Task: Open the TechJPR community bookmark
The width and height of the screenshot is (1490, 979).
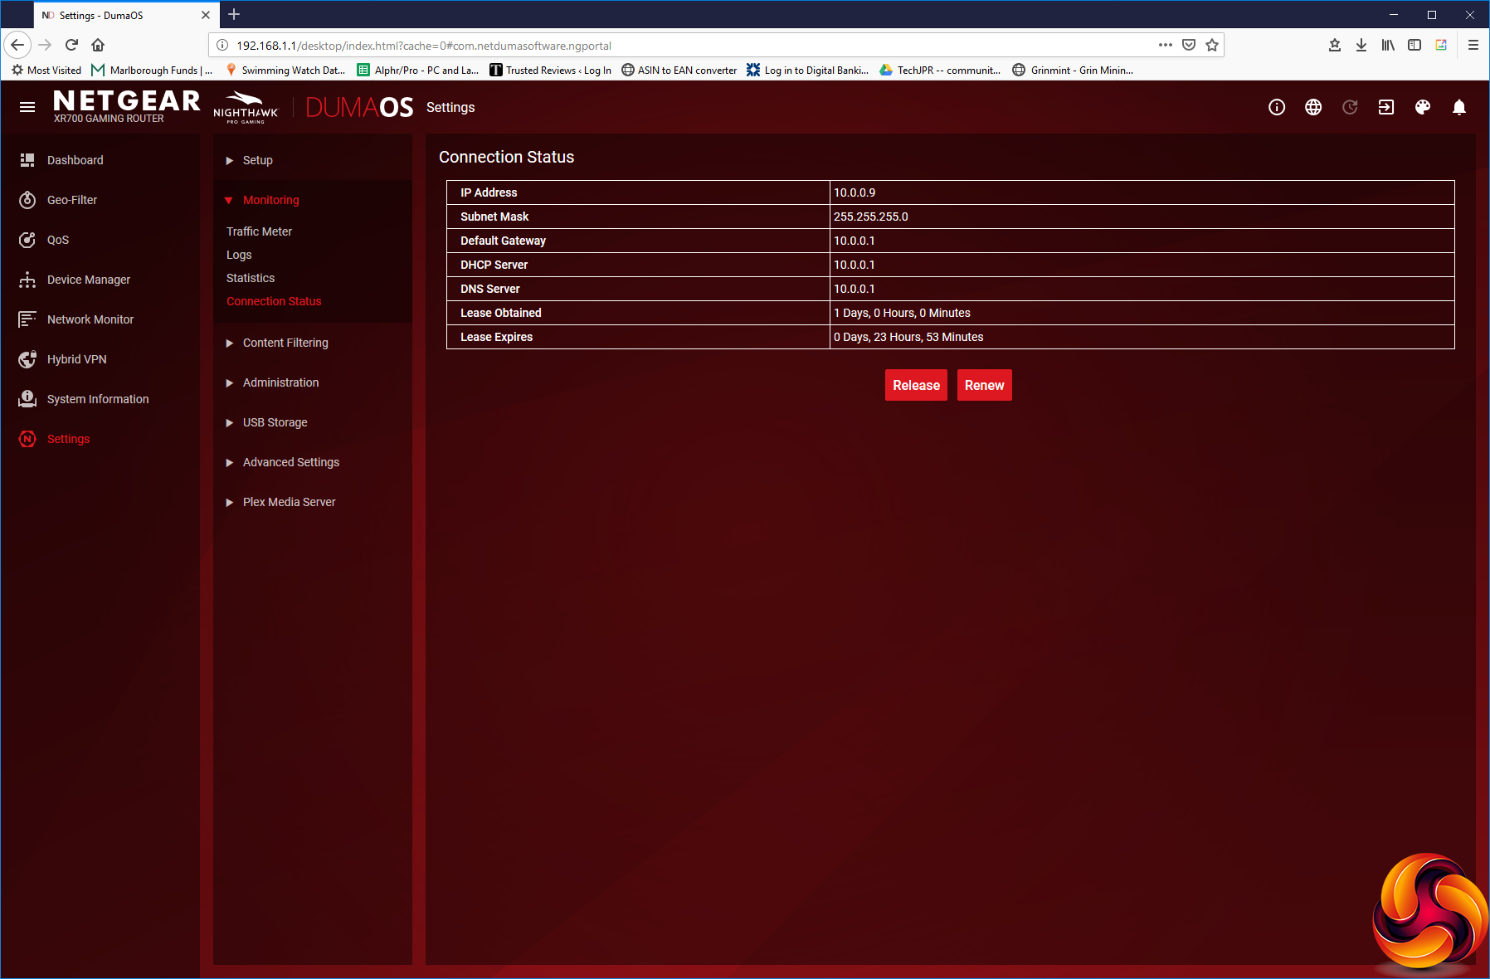Action: 940,70
